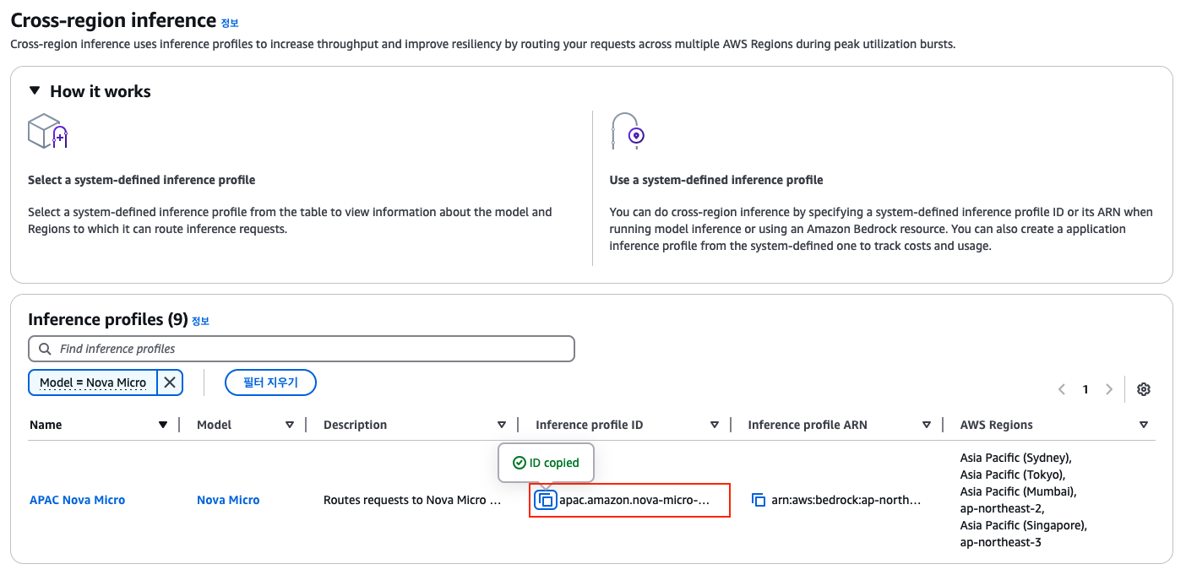The width and height of the screenshot is (1186, 575).
Task: Open the Model = Nova Micro filter token
Action: (93, 382)
